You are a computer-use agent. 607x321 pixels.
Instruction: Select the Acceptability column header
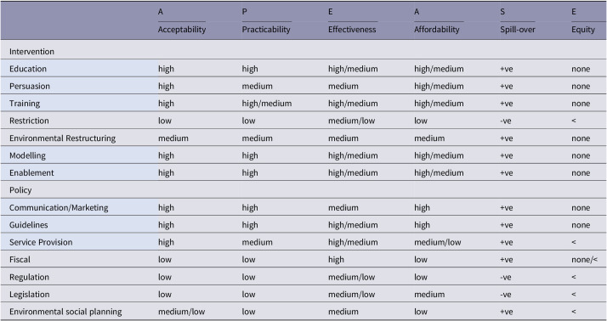coord(182,30)
